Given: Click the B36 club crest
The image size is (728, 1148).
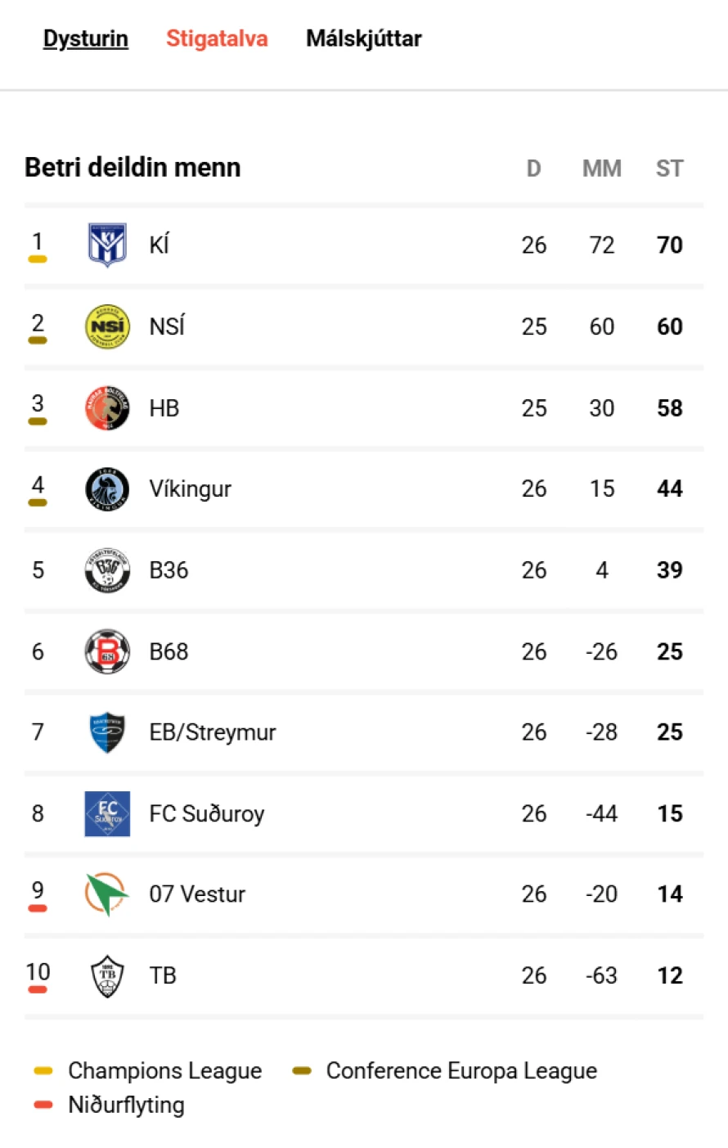Looking at the screenshot, I should tap(107, 570).
